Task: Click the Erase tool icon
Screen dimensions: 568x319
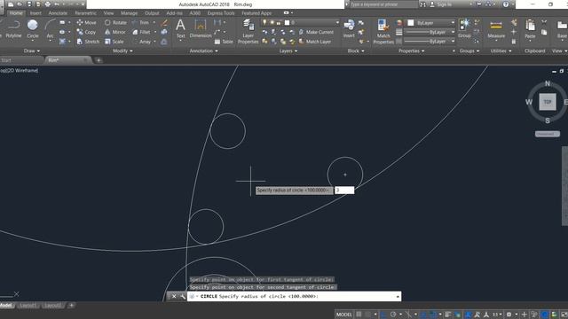Action: click(164, 23)
